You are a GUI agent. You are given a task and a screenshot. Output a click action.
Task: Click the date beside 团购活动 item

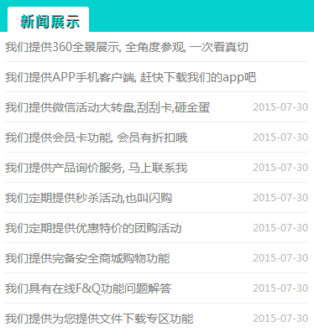click(280, 228)
